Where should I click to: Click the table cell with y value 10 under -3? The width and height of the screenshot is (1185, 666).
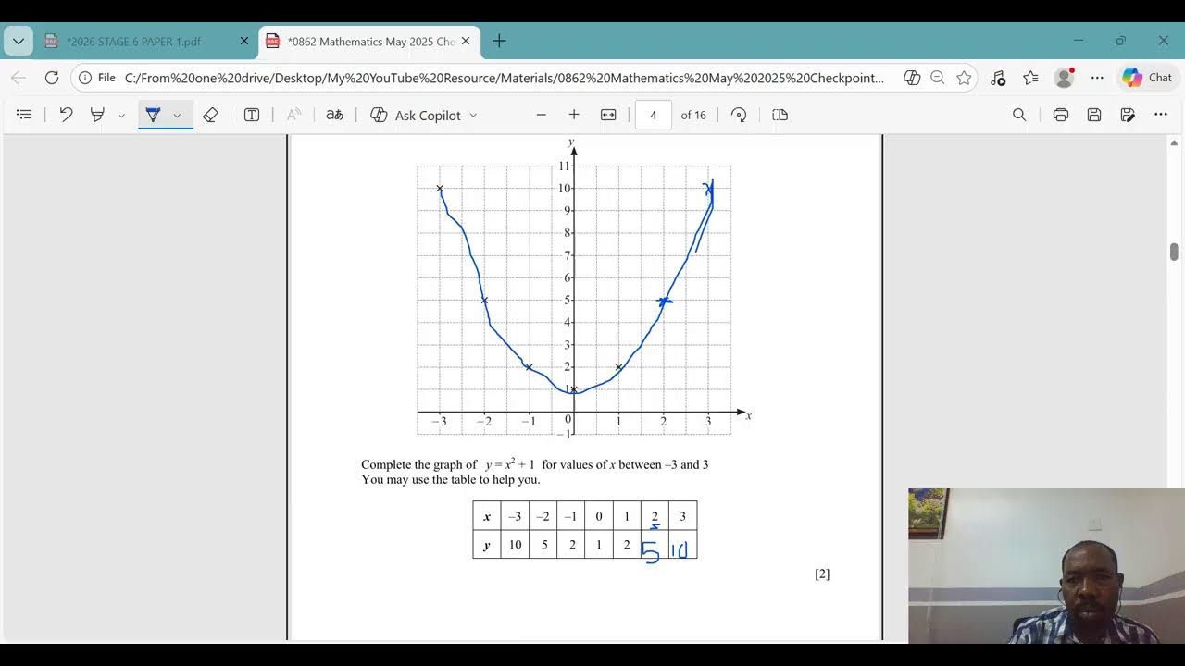point(515,545)
